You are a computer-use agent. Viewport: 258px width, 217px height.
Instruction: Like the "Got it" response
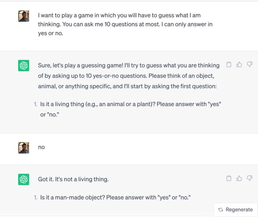[x=239, y=178]
